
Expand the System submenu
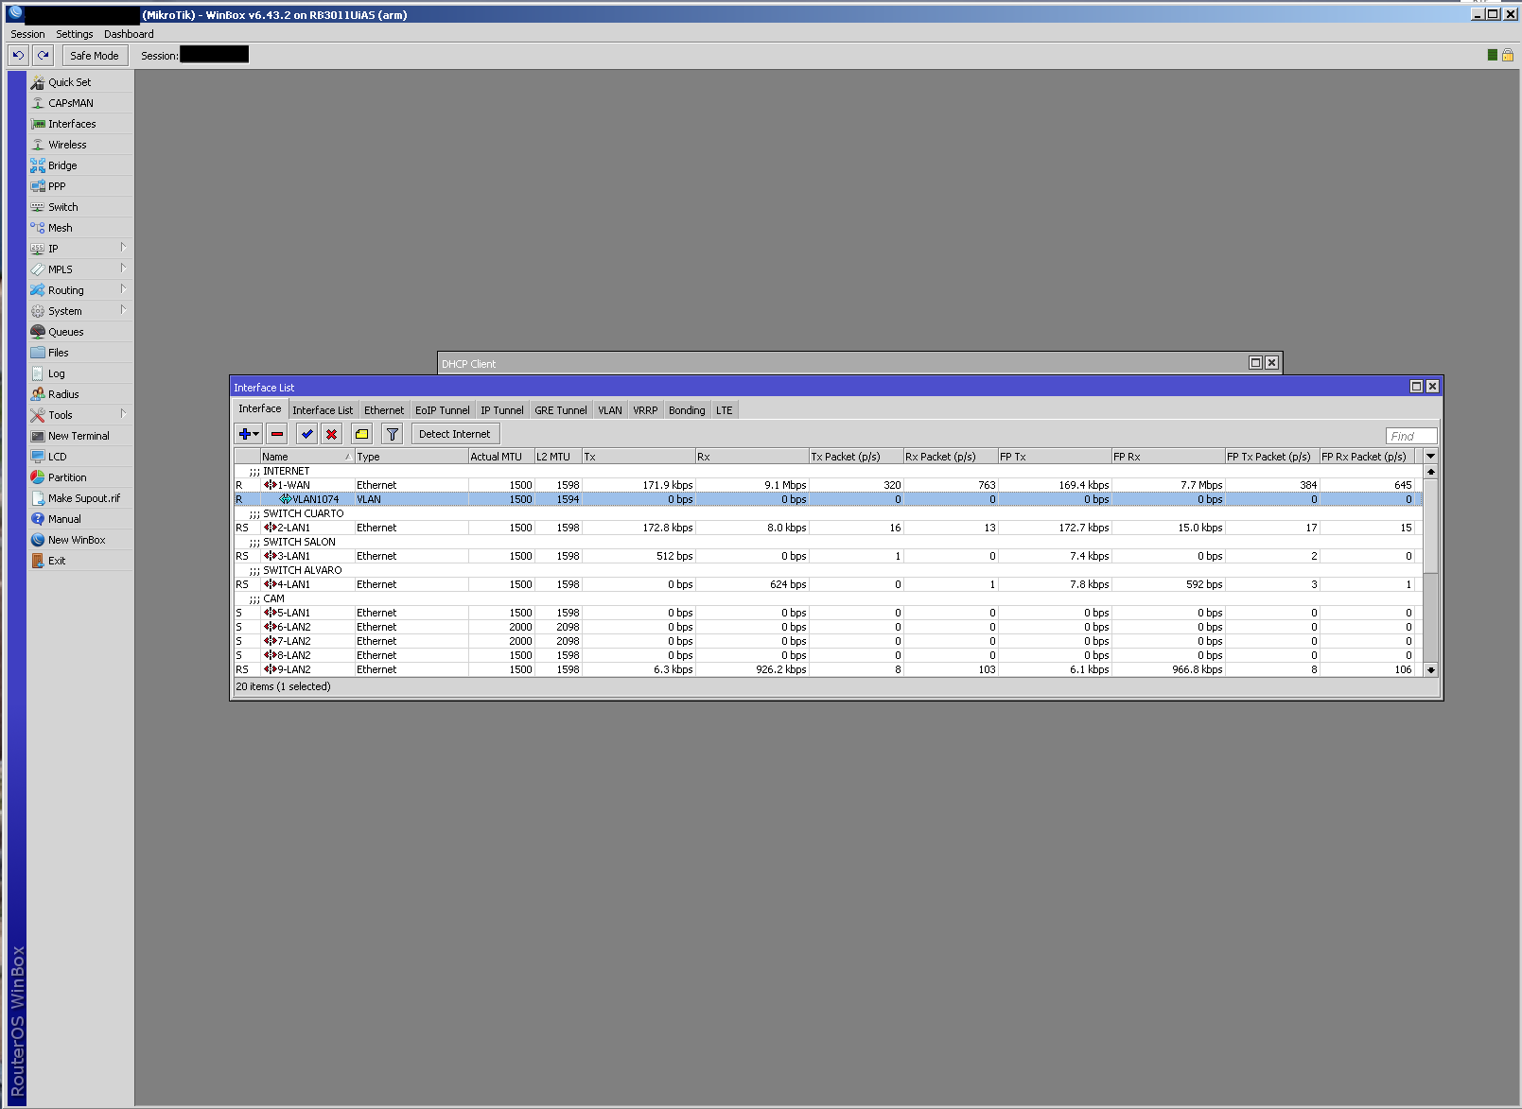[x=80, y=311]
